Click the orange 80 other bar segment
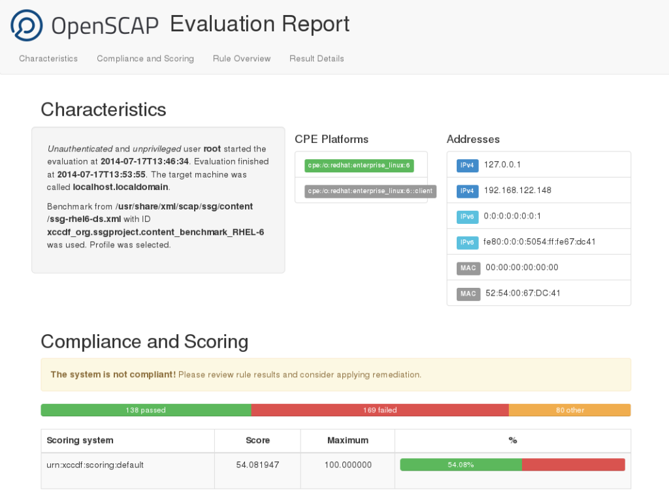This screenshot has width=669, height=496. [570, 410]
